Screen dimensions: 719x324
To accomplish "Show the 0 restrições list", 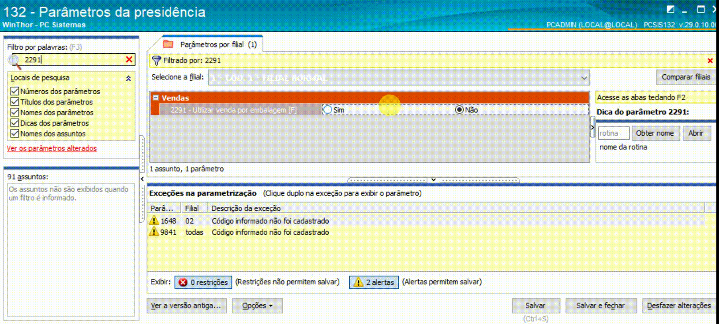I will point(203,282).
